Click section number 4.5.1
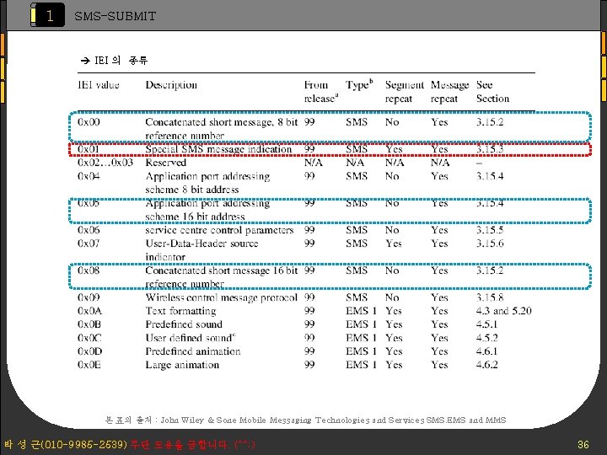The width and height of the screenshot is (607, 455). [x=486, y=324]
